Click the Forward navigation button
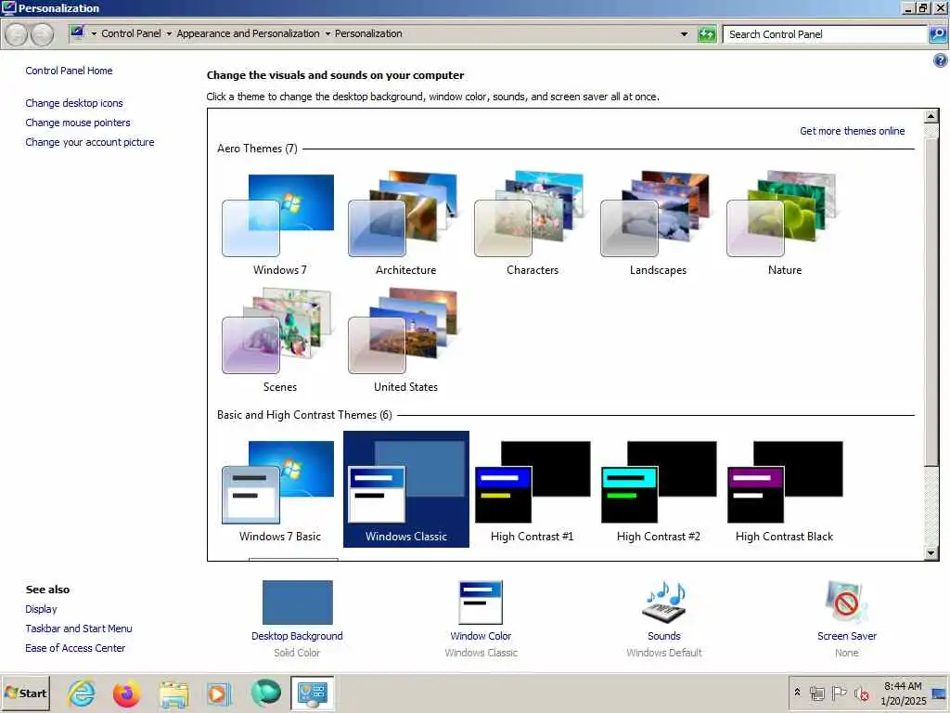 point(42,34)
